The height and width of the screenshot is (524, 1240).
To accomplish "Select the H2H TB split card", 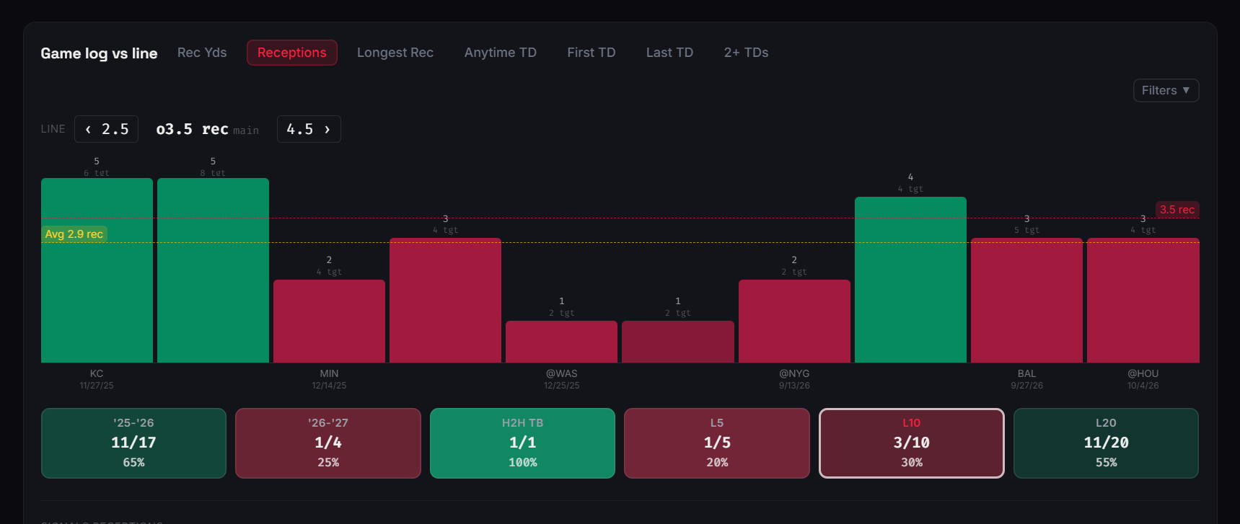I will pyautogui.click(x=522, y=443).
